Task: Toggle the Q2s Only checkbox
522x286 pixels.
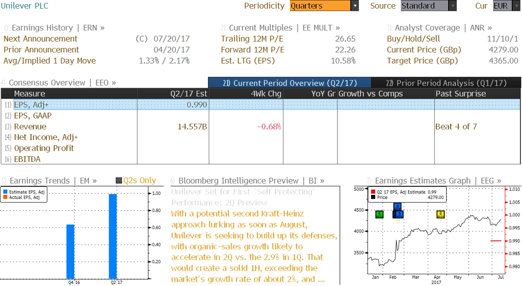Action: [x=118, y=181]
